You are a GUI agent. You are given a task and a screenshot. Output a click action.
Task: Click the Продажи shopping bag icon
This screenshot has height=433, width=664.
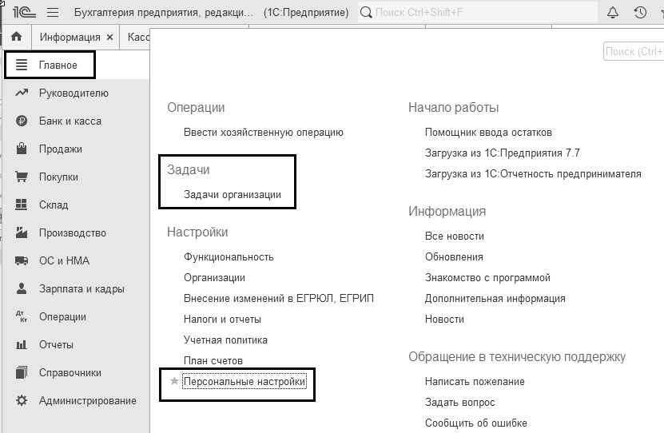coord(22,149)
